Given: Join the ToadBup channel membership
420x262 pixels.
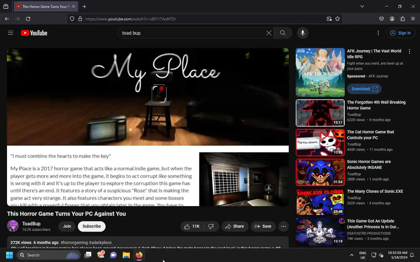Looking at the screenshot, I should pyautogui.click(x=67, y=226).
